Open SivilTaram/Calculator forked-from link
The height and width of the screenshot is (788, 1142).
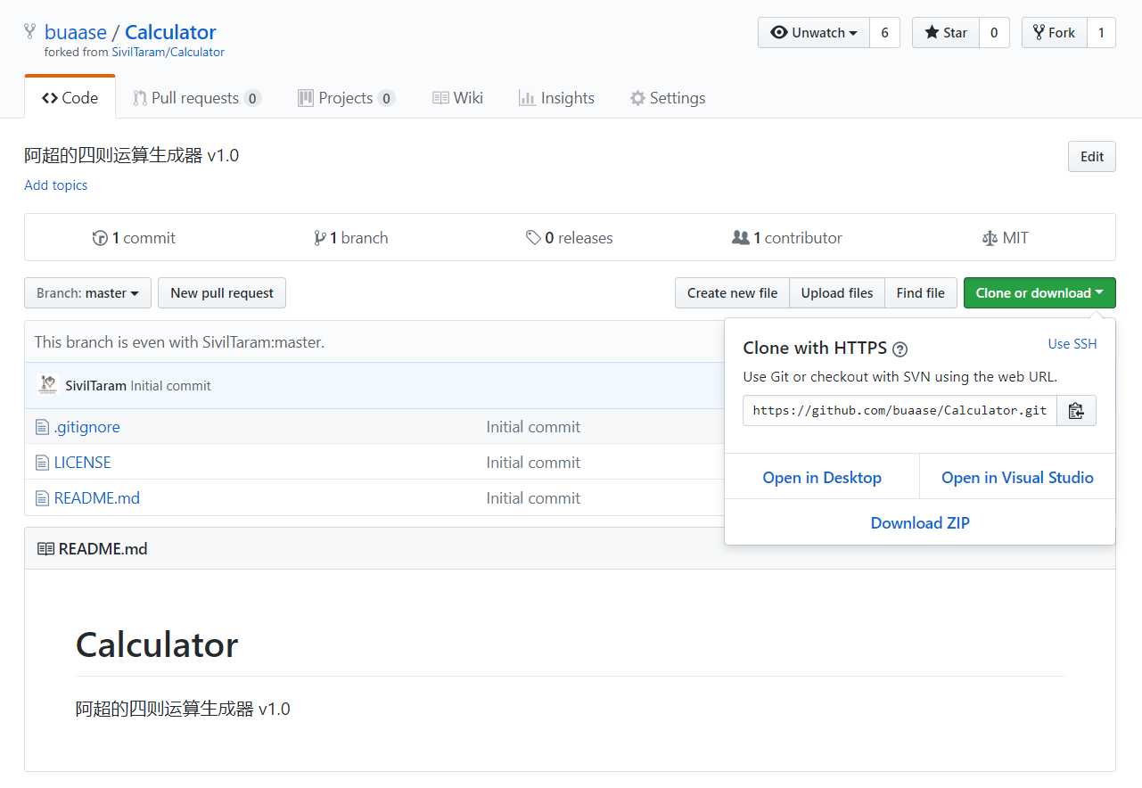168,53
